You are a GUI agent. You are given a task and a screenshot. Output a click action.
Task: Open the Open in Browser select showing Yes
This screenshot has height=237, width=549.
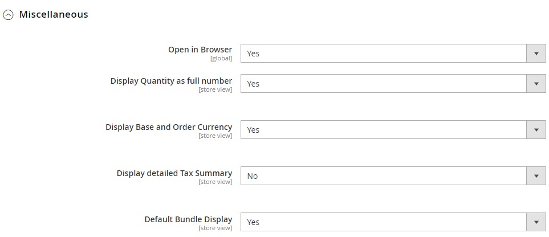(x=393, y=54)
